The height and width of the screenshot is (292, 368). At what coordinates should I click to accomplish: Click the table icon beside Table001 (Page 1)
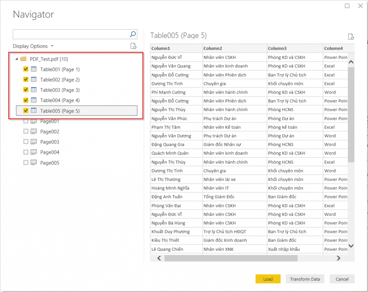click(x=33, y=69)
